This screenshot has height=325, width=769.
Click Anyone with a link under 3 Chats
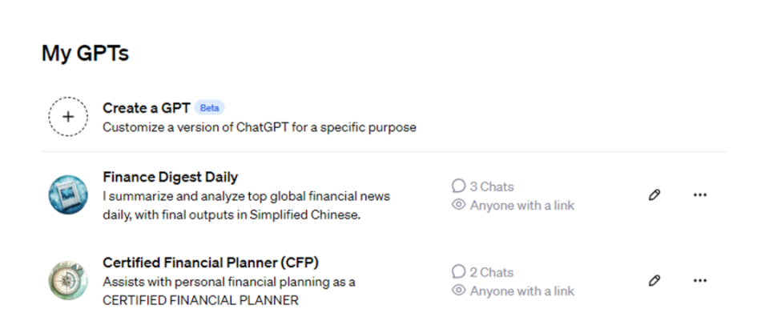[x=521, y=205]
